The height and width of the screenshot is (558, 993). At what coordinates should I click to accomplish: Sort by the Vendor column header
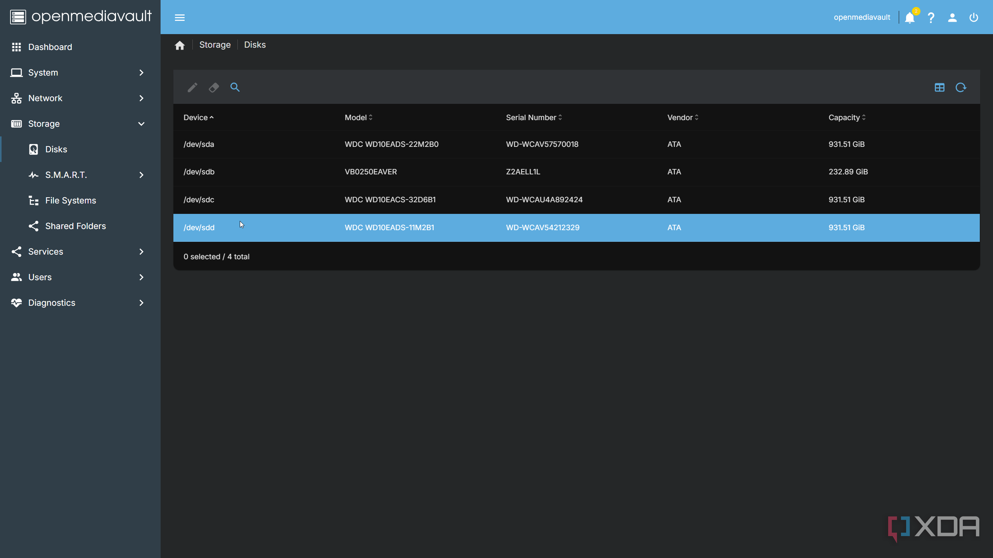coord(683,117)
